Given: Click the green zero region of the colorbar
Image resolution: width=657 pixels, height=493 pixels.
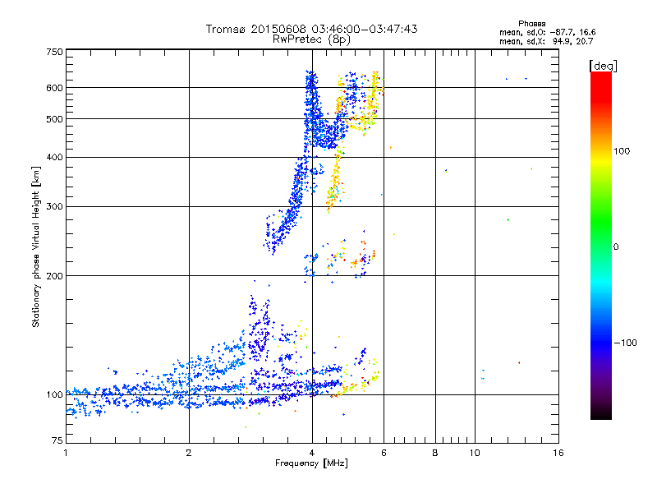Looking at the screenshot, I should (601, 246).
